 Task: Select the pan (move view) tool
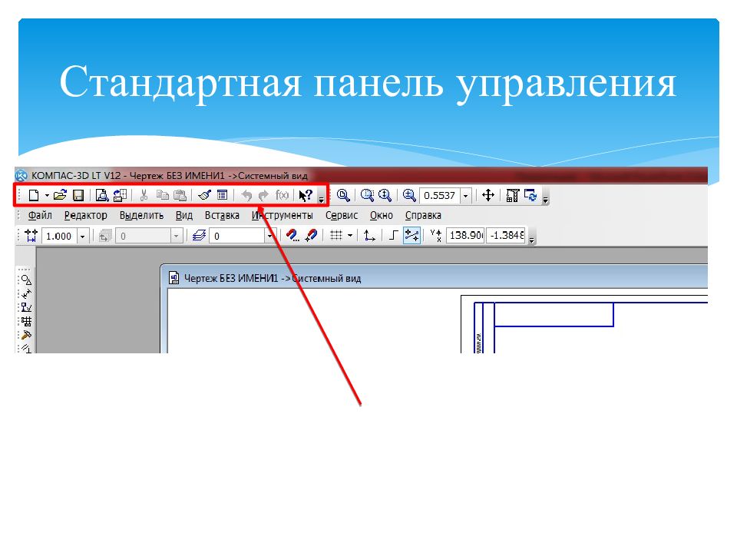click(487, 195)
